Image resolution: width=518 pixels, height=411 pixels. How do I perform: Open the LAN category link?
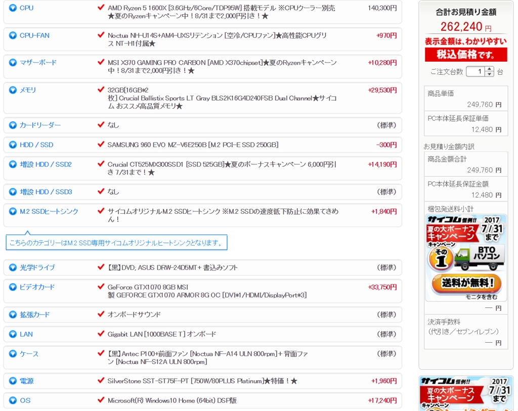click(26, 334)
